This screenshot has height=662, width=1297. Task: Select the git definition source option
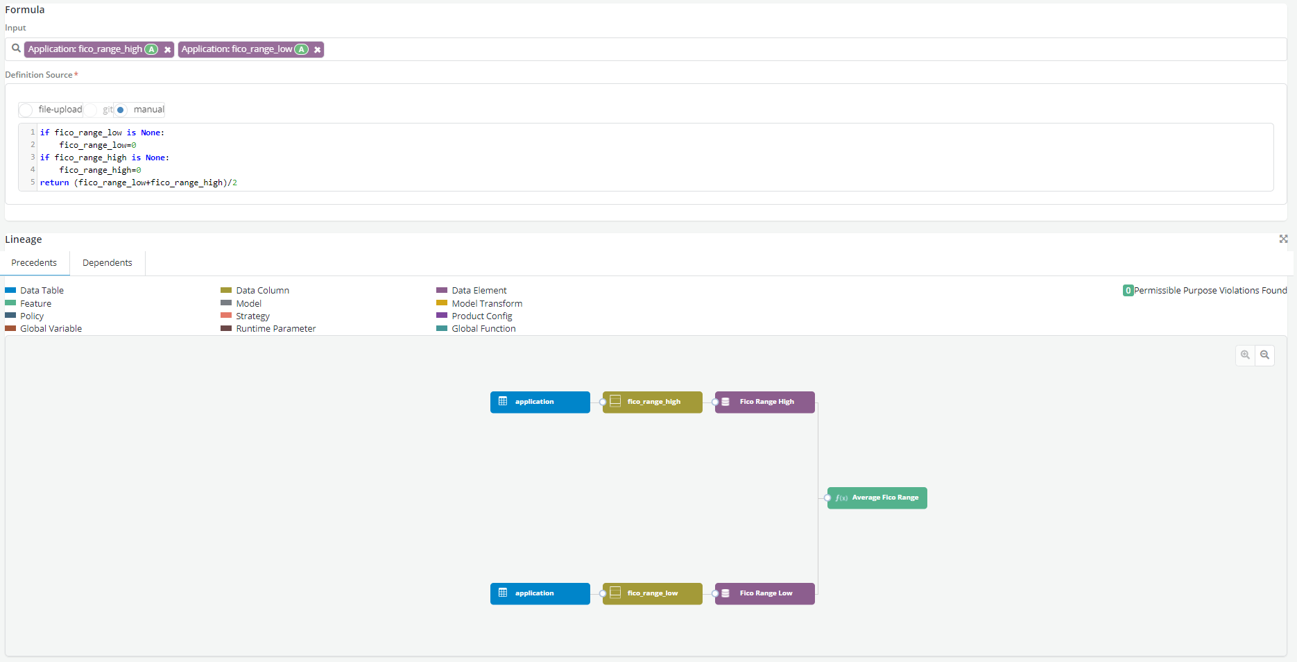(92, 110)
